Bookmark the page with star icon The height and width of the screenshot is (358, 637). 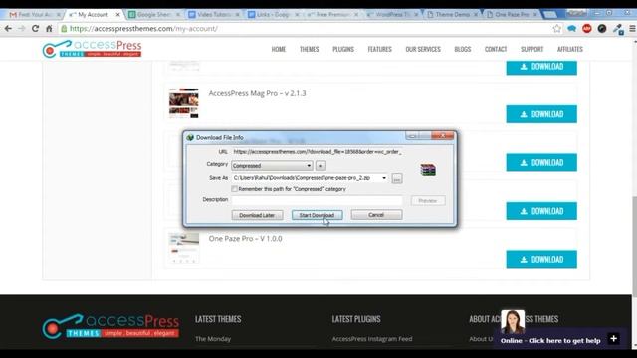557,29
